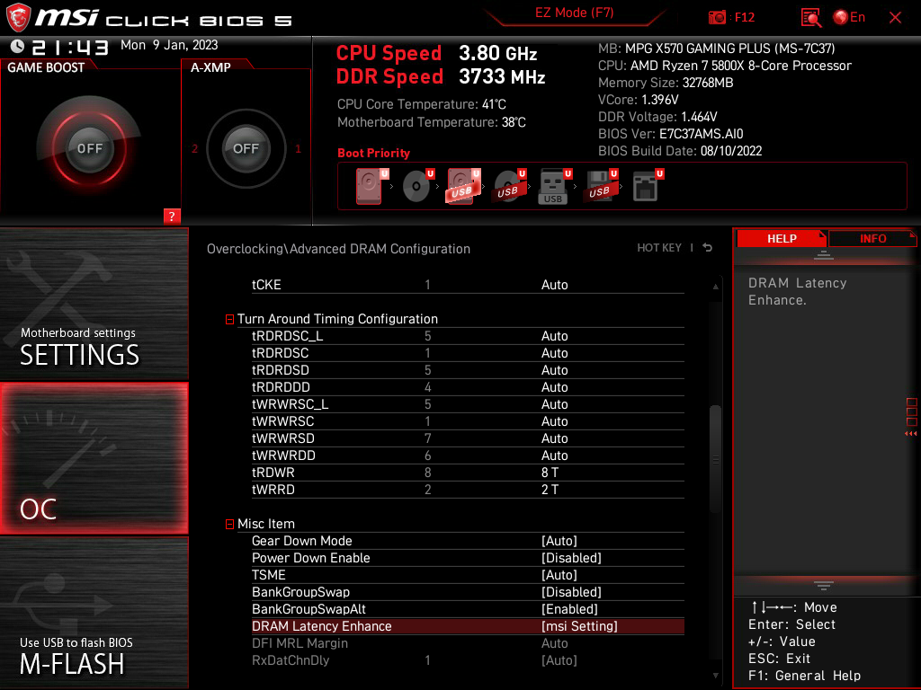Select the tRDWR 8 T value field
This screenshot has width=921, height=690.
coord(550,472)
